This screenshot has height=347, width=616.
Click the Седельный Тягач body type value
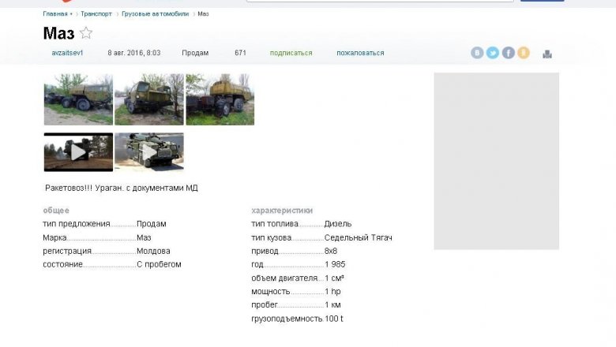tap(359, 237)
